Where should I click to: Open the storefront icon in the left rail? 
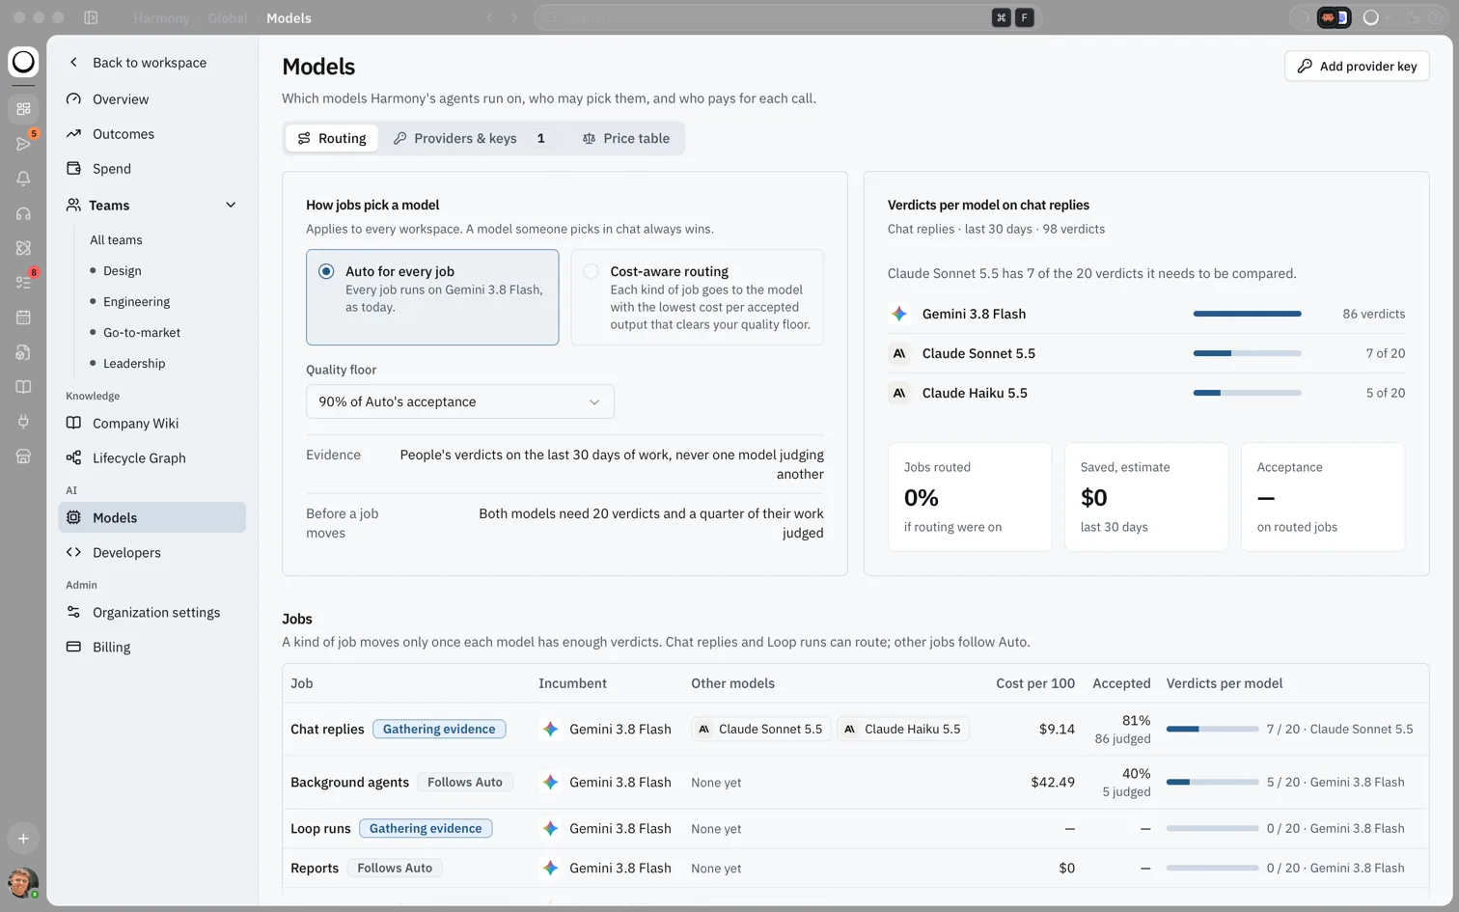coord(23,456)
